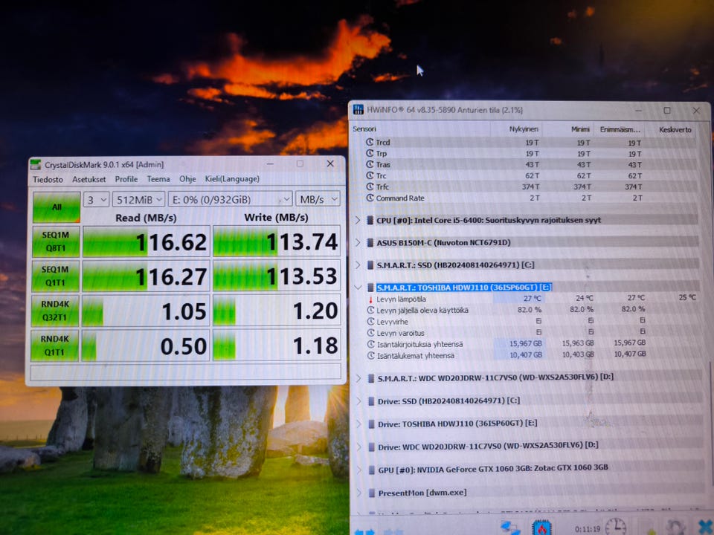Image resolution: width=714 pixels, height=535 pixels.
Task: Expand GPU [#0] NVIDIA GeForce GTX 1060 group
Action: pyautogui.click(x=358, y=470)
